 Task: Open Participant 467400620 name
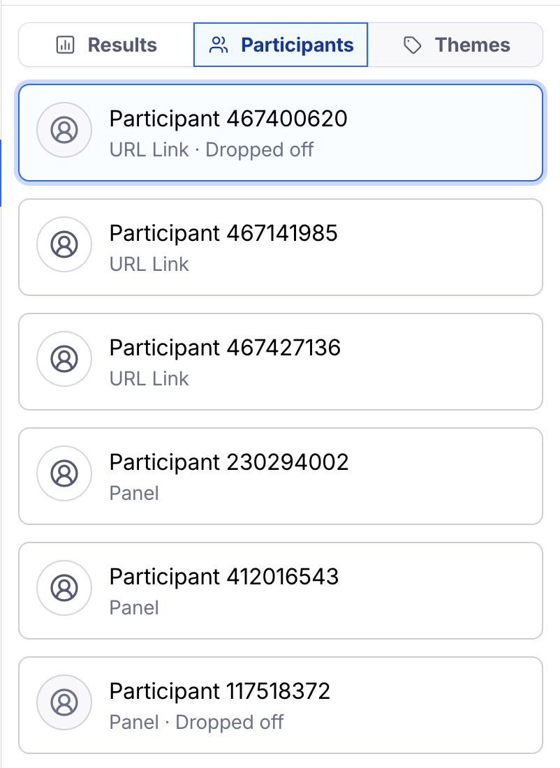228,119
